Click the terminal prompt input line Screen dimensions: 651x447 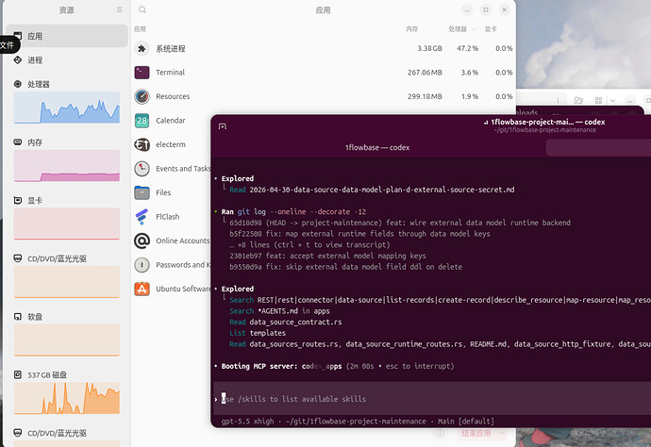[x=432, y=399]
